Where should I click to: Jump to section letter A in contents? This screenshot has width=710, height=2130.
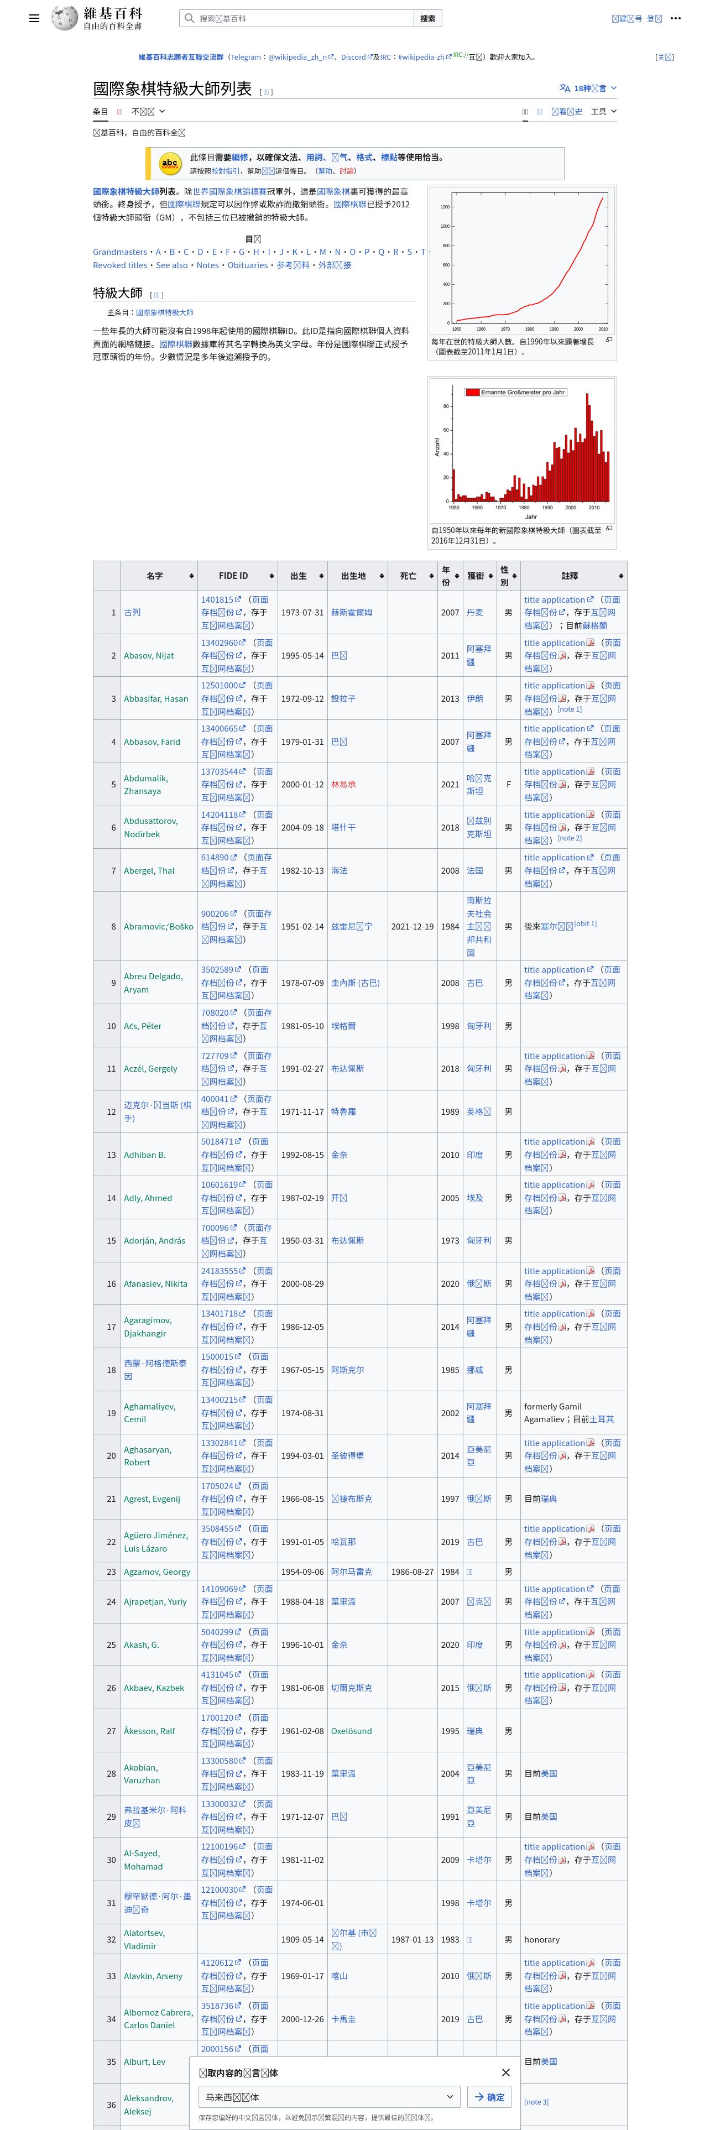click(158, 252)
